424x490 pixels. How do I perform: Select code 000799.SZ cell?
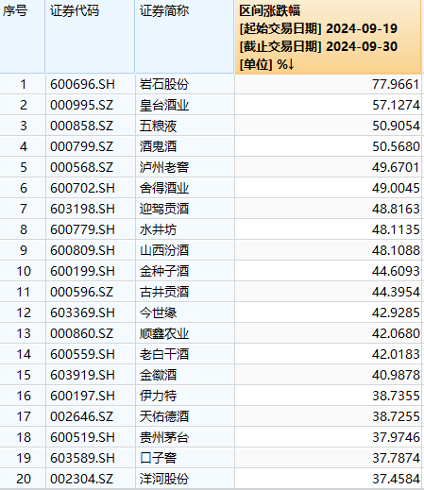coord(90,146)
